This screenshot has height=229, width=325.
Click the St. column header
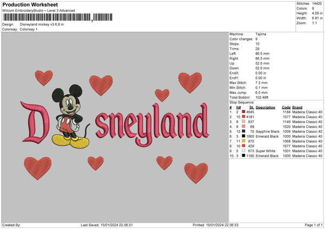[252, 107]
